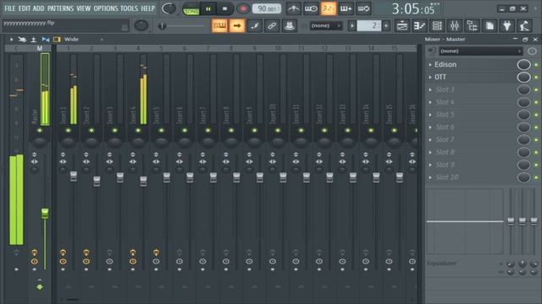This screenshot has width=542, height=304.
Task: Open the OPTIONS menu
Action: coord(106,8)
